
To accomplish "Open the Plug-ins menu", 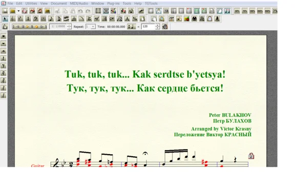I will (x=113, y=4).
